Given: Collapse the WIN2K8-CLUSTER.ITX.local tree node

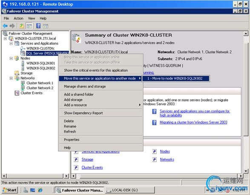Looking at the screenshot, I should pos(5,38).
